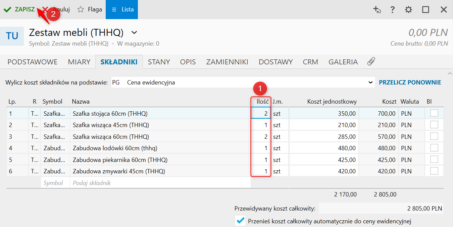
Task: Click unit cost 350,00 cell
Action: 324,114
